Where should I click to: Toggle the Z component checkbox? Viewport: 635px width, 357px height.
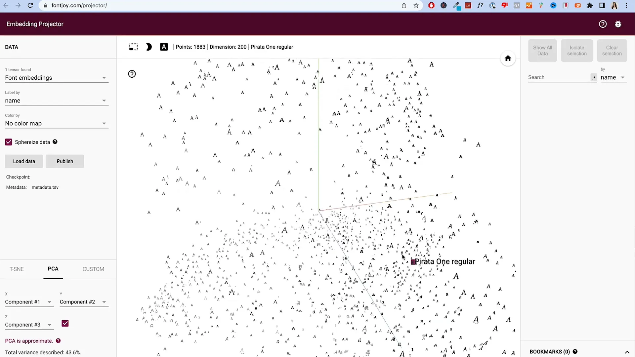(x=65, y=323)
